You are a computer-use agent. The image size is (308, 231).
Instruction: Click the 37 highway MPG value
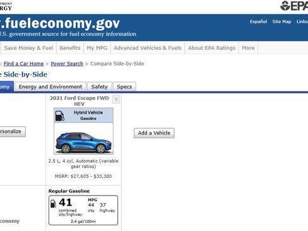tap(103, 205)
